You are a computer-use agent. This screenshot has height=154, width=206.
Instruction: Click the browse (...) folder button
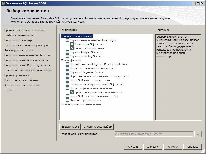(198, 134)
